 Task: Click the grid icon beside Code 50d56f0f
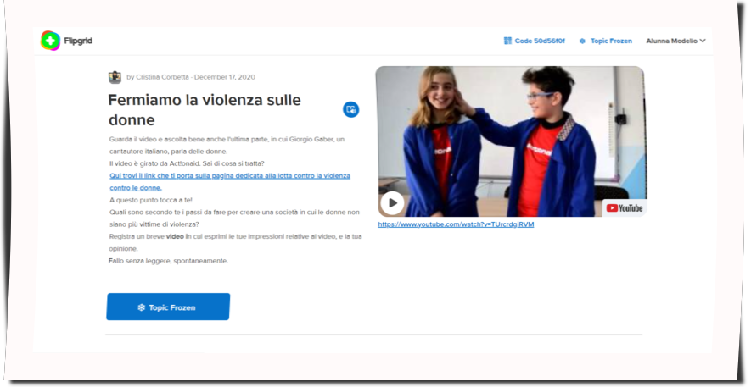pyautogui.click(x=507, y=41)
